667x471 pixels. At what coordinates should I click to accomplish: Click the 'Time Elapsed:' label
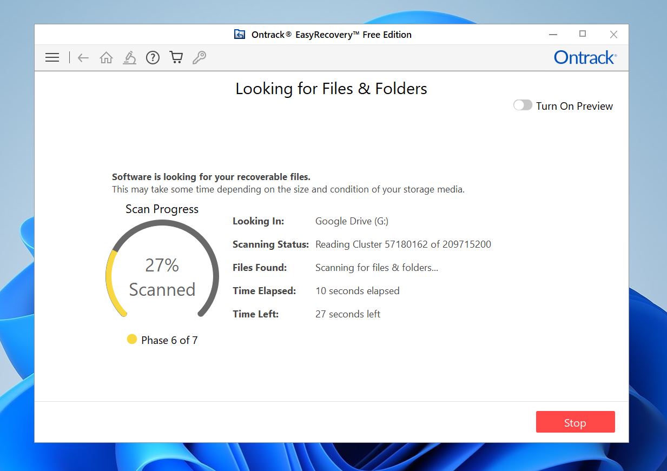264,290
